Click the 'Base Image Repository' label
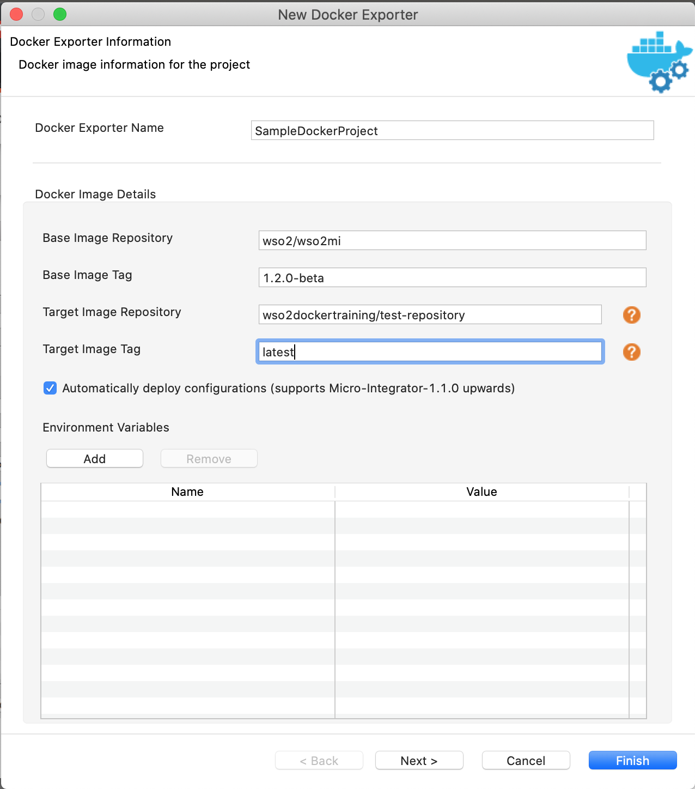This screenshot has width=695, height=789. [x=108, y=238]
